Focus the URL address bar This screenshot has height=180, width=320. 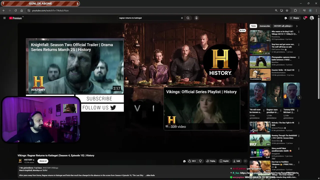150,10
